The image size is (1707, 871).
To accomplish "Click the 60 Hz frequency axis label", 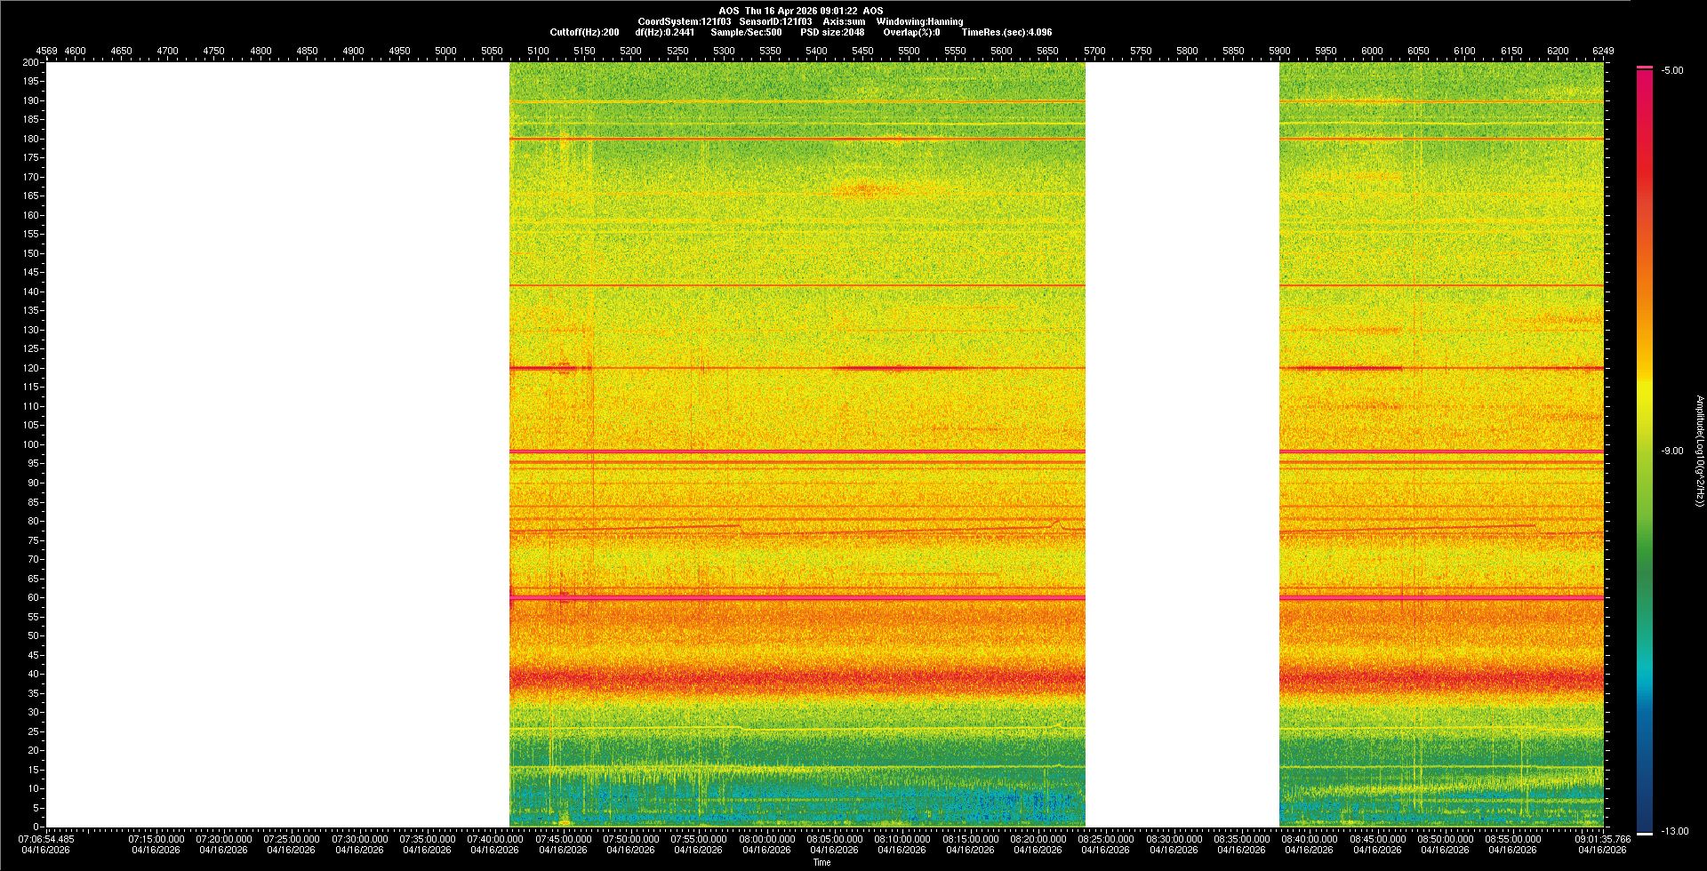I will (x=33, y=598).
